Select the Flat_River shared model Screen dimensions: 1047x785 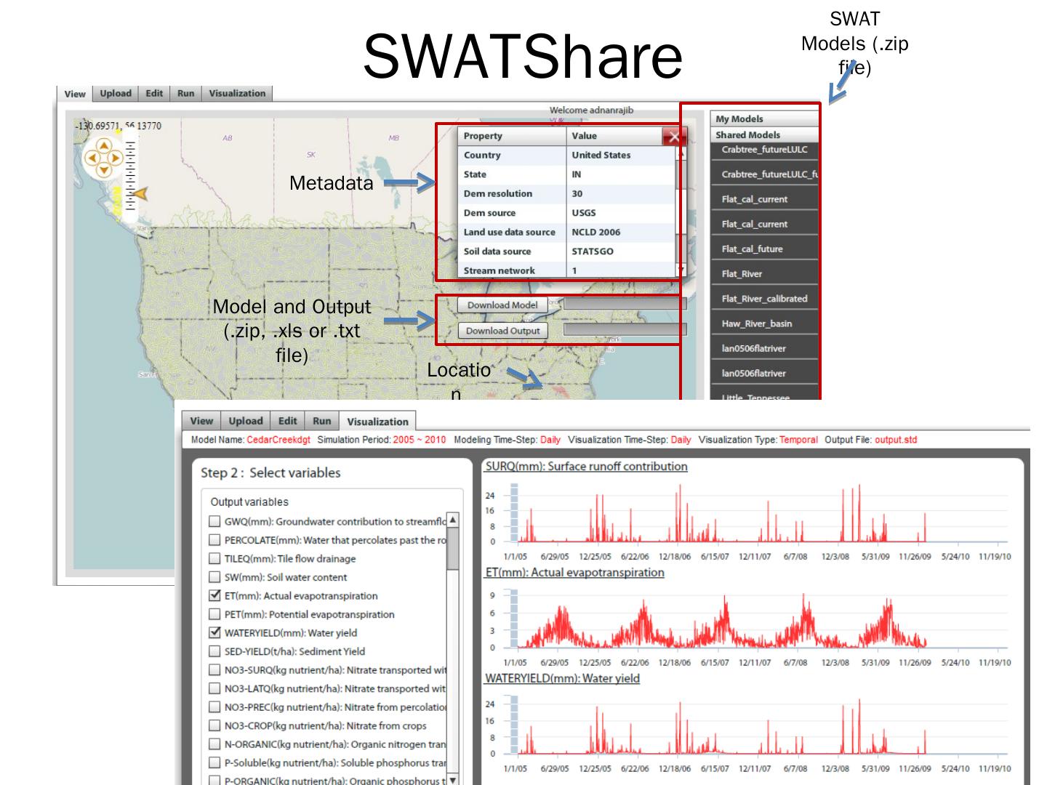point(764,273)
